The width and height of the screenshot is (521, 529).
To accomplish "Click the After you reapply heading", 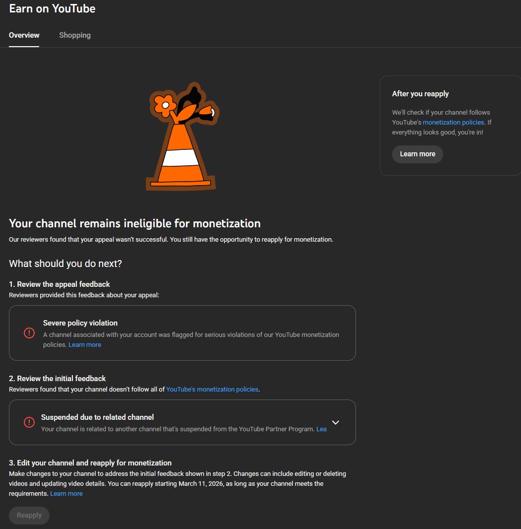I will pos(420,94).
